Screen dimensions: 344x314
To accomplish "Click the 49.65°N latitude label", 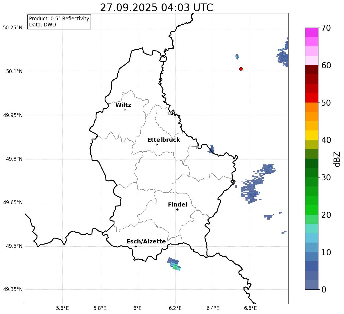I will click(x=12, y=202).
